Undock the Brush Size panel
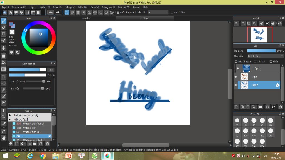Screen dimensions: 285x160 point(280,114)
